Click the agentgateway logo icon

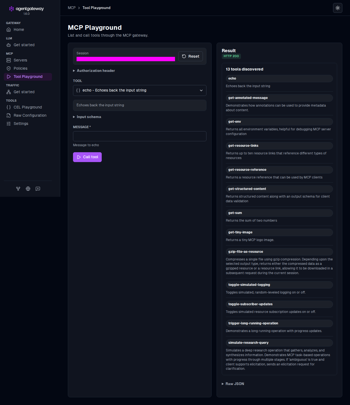11,9
